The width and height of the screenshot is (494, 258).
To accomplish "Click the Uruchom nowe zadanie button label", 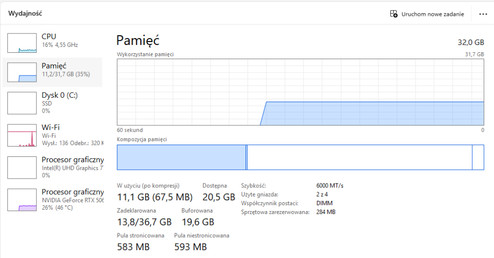I will pyautogui.click(x=433, y=14).
